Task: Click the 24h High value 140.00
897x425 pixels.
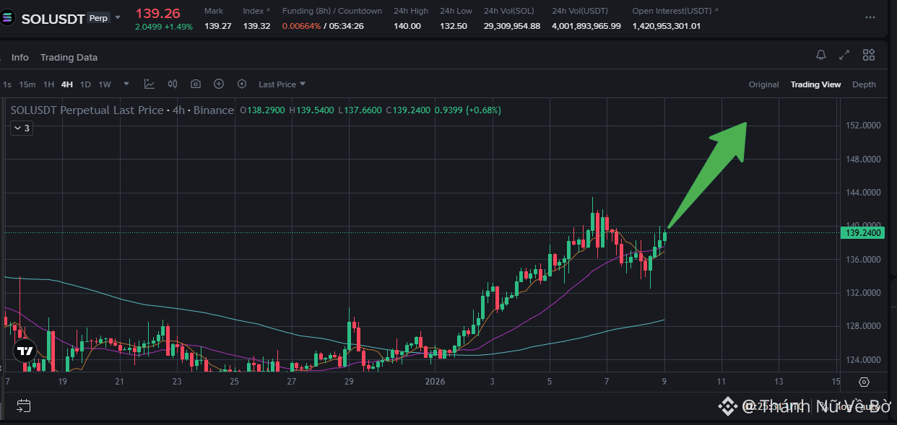Action: click(407, 26)
